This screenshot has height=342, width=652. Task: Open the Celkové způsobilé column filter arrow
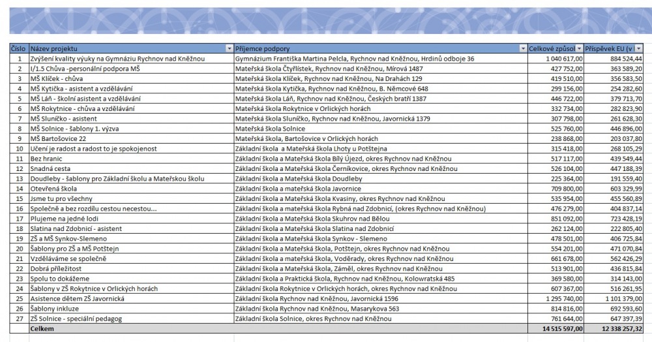click(x=579, y=49)
